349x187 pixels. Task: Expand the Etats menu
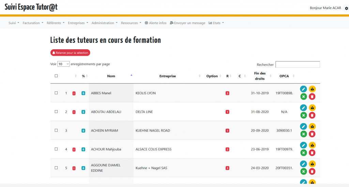click(x=216, y=23)
